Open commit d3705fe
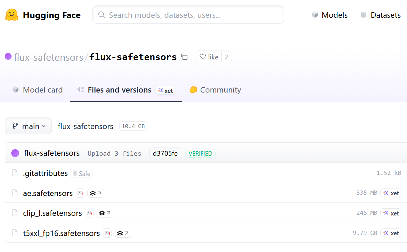407x252 pixels. click(165, 154)
